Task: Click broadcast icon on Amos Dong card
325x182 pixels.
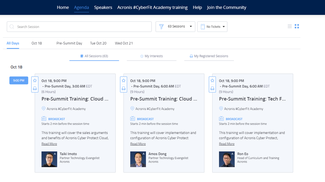Action: pos(133,118)
